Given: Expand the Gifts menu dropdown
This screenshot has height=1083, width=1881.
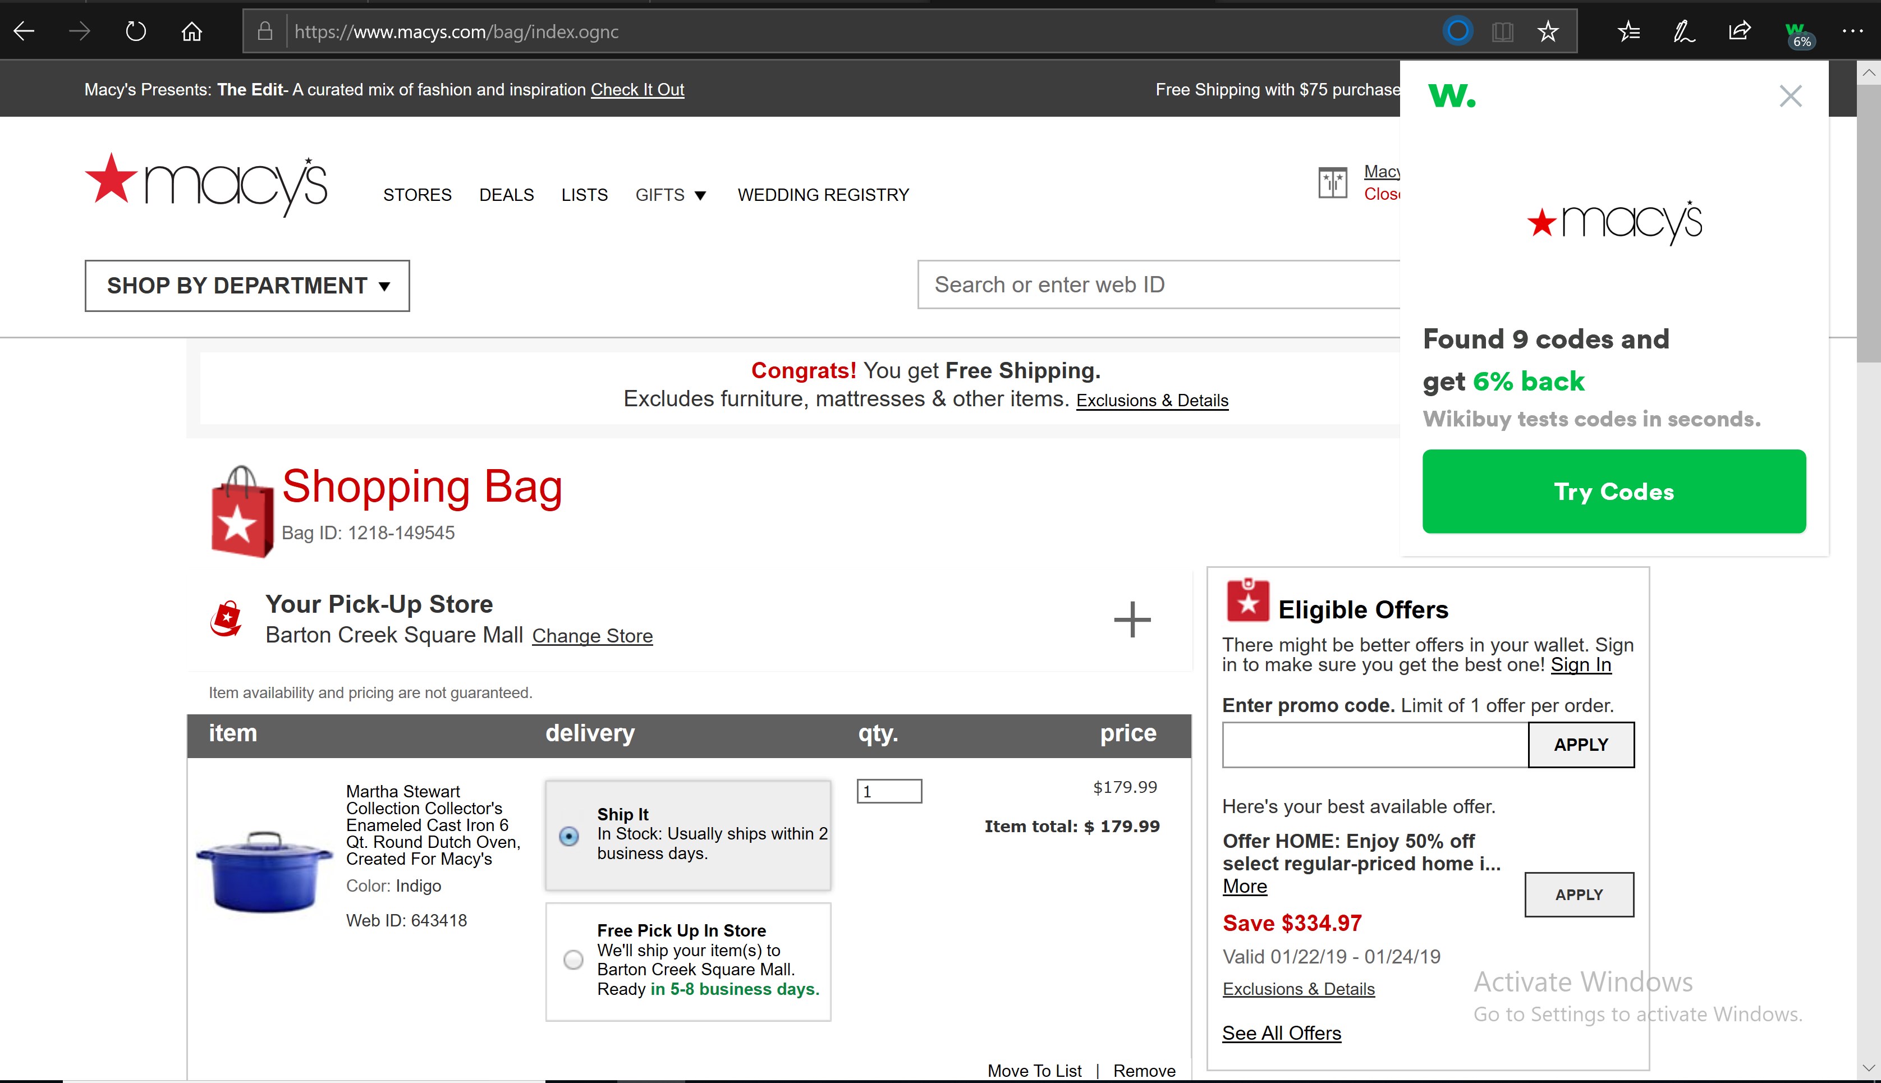Looking at the screenshot, I should [671, 195].
